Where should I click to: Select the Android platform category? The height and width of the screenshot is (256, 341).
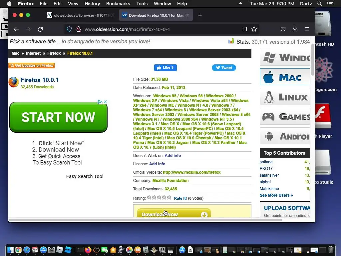coord(285,136)
